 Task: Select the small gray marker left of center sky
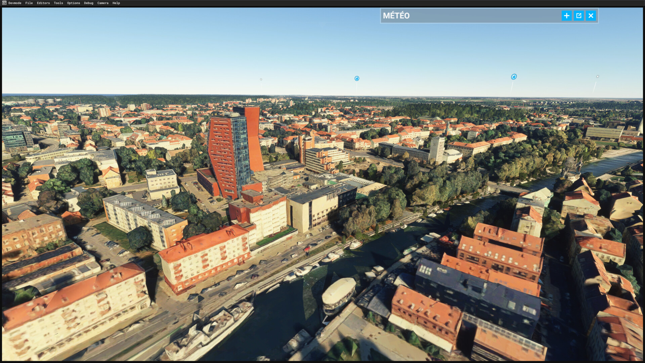[x=261, y=79]
